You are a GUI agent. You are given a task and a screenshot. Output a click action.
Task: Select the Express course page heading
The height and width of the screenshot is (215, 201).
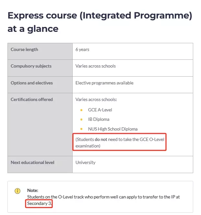coord(100,22)
